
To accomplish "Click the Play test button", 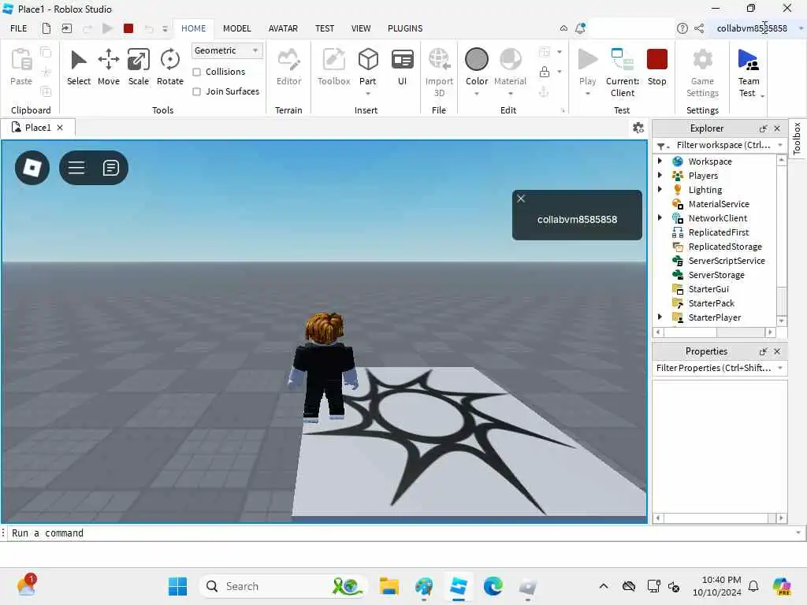I will coord(587,66).
